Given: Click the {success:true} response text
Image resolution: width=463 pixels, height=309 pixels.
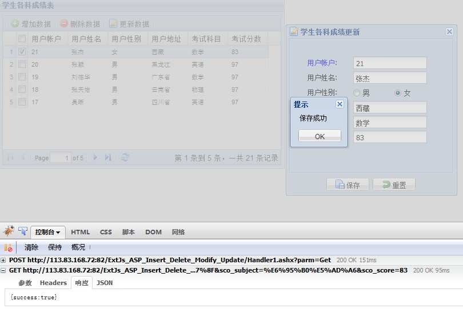Looking at the screenshot, I should click(x=34, y=297).
